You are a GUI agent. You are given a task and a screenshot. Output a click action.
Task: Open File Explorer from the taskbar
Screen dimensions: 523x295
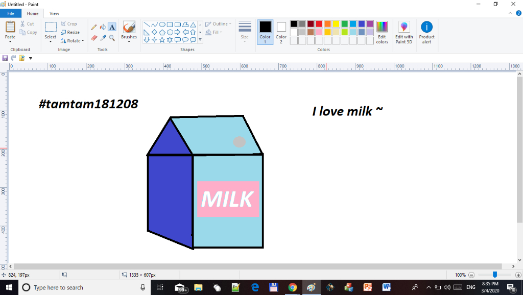[x=199, y=287]
